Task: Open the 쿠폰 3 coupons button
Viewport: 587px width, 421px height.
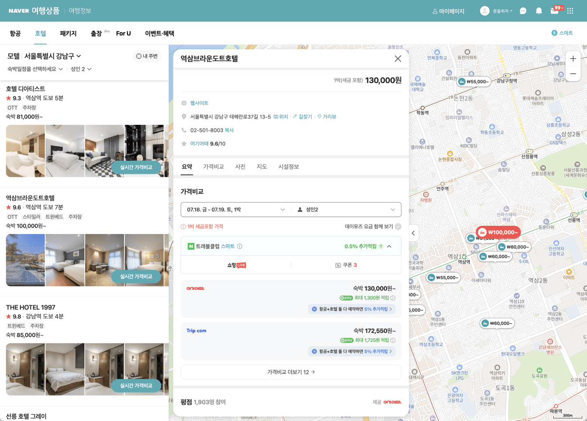Action: [346, 265]
